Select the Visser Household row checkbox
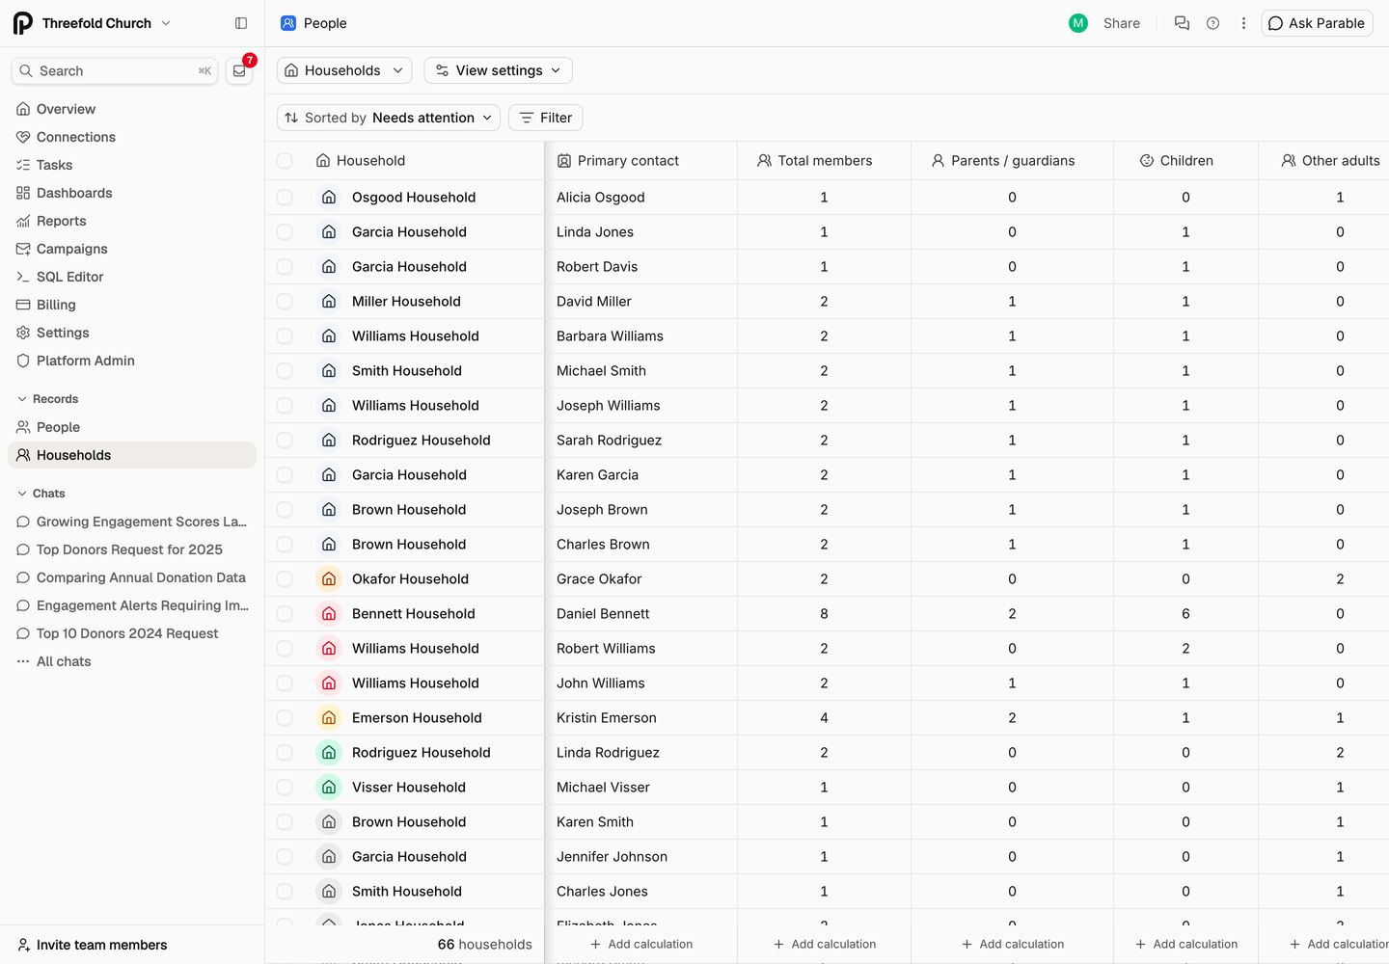The height and width of the screenshot is (964, 1389). point(285,787)
